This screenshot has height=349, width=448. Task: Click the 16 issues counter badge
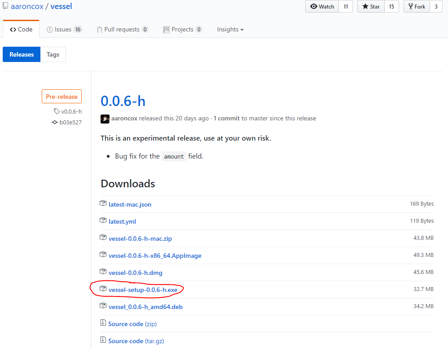coord(78,30)
